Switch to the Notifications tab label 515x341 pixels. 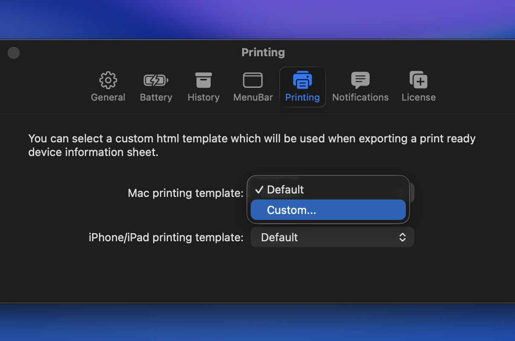pos(360,98)
